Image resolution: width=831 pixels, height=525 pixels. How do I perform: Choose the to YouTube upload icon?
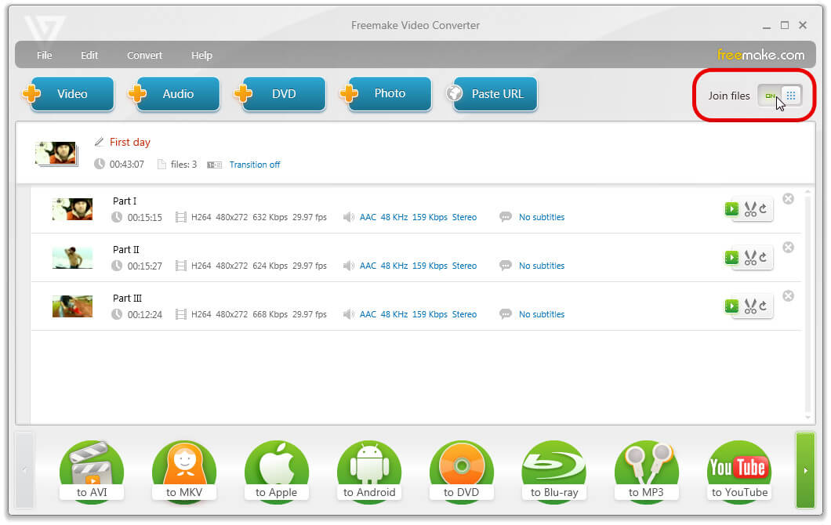pyautogui.click(x=738, y=472)
